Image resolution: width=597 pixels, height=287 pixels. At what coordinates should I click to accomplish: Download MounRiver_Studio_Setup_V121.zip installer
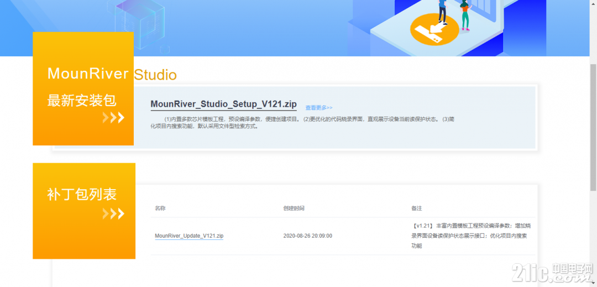[x=223, y=105]
